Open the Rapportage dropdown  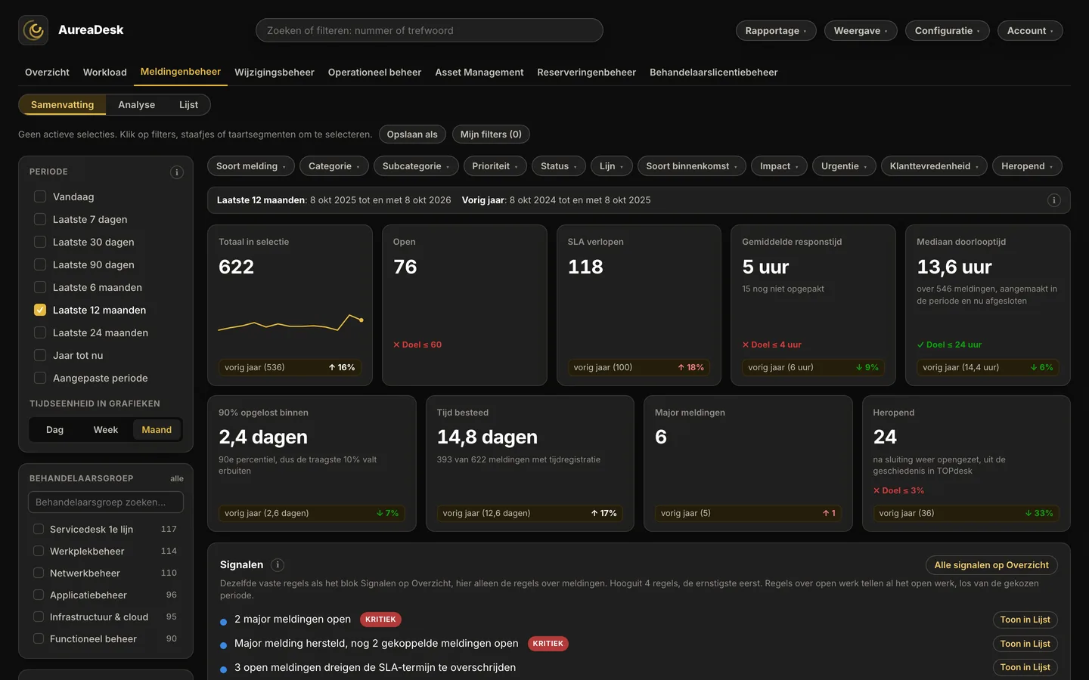click(x=776, y=30)
